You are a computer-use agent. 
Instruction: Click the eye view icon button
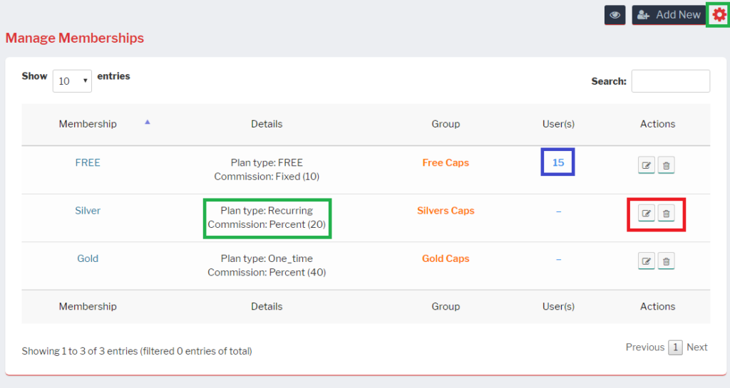click(615, 15)
